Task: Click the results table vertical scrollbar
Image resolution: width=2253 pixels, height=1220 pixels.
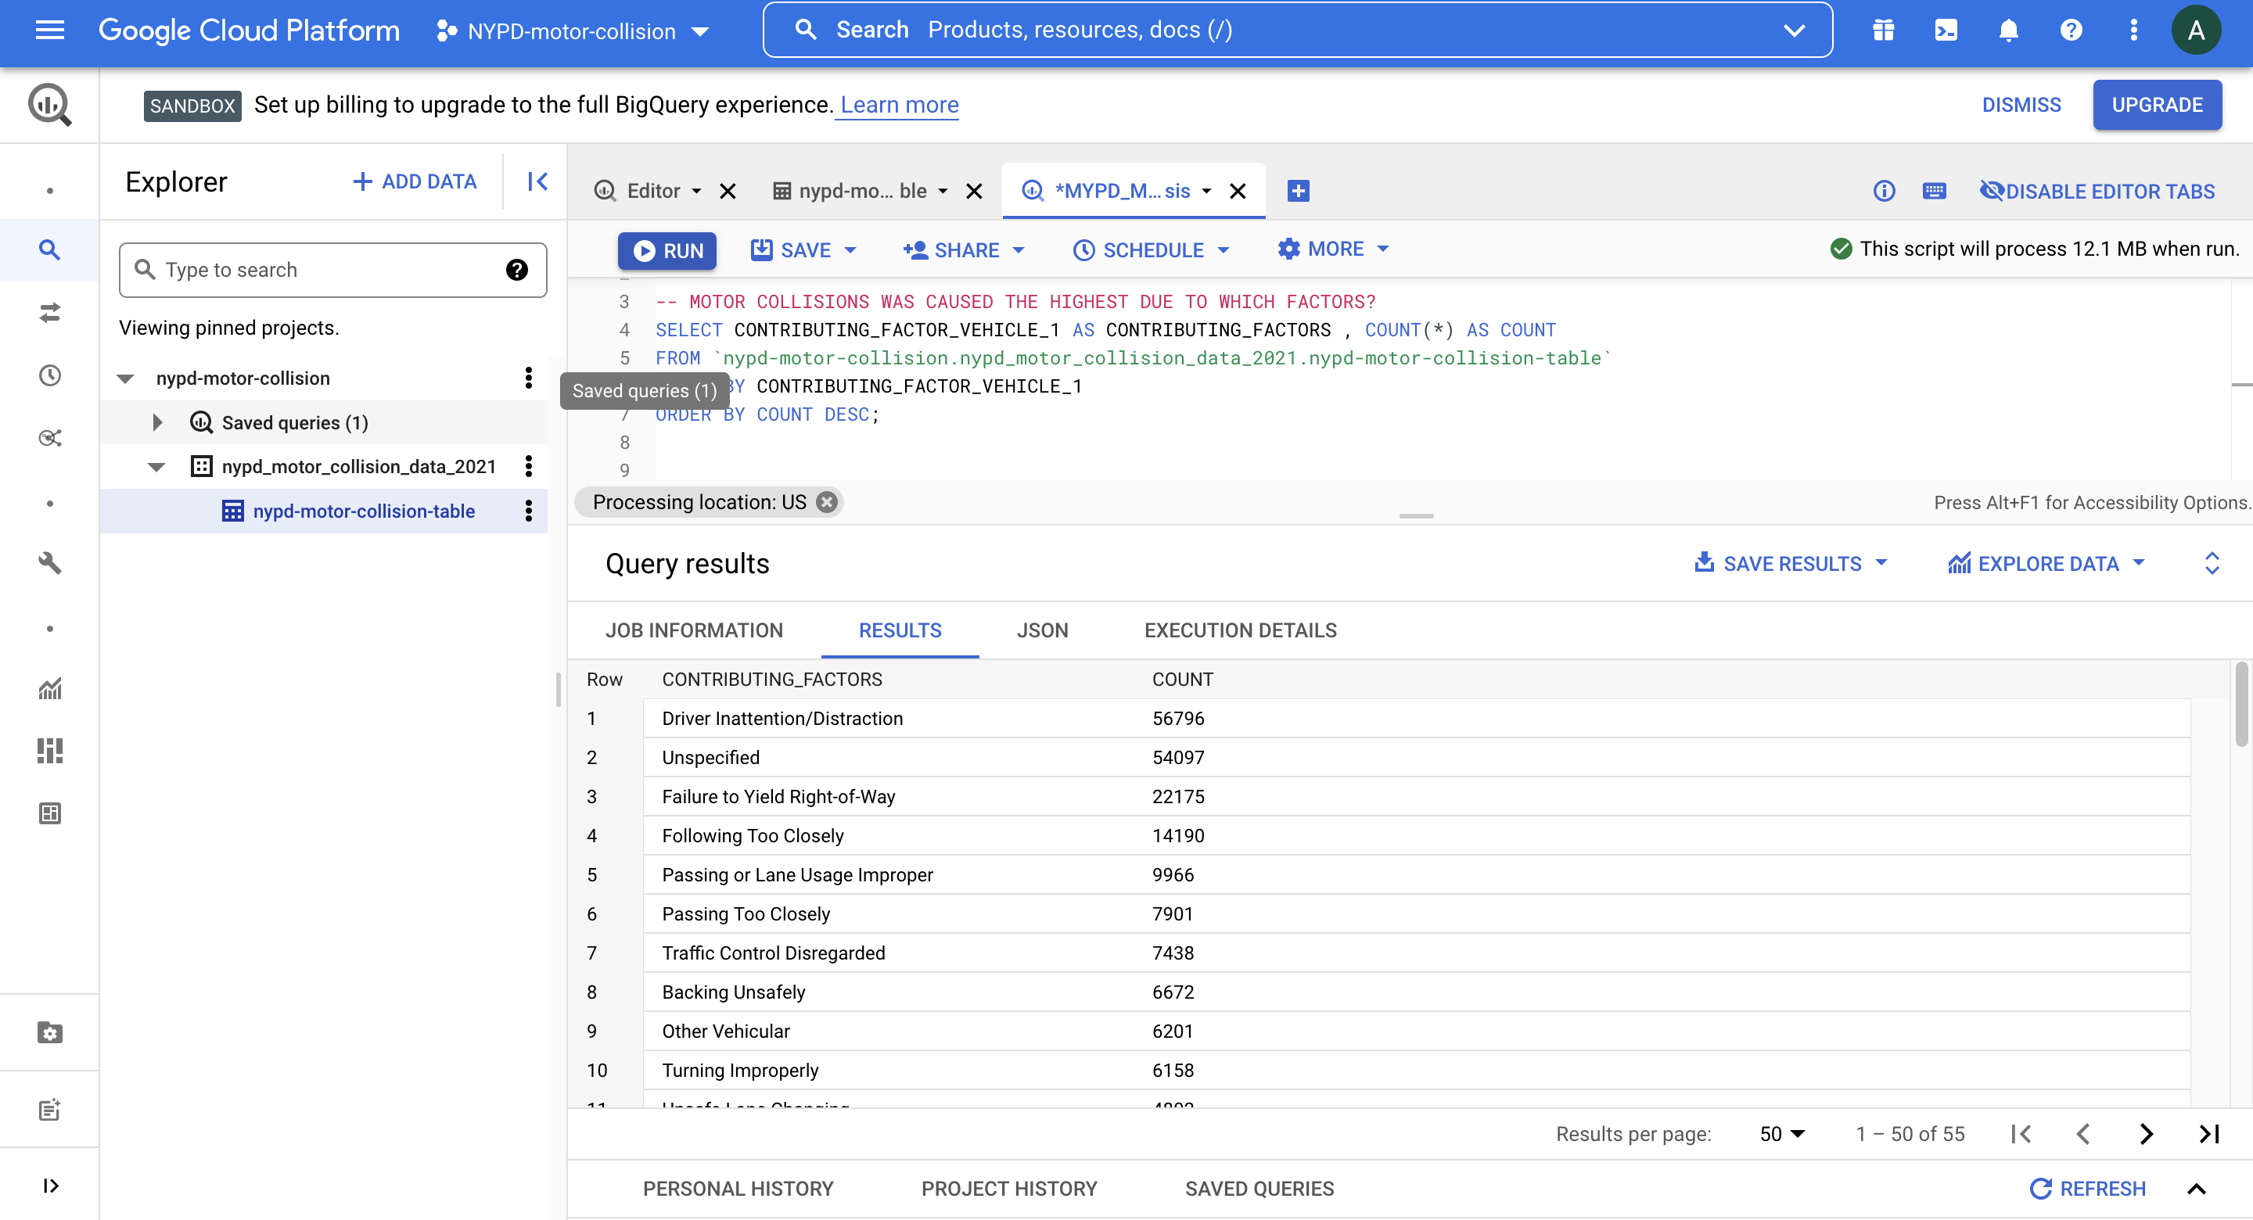Action: [x=2240, y=704]
